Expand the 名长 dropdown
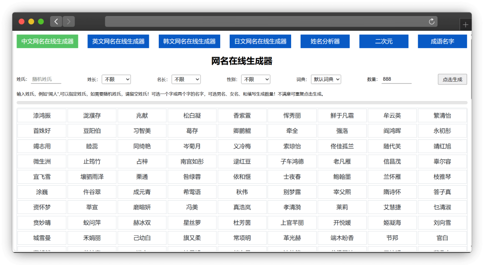The width and height of the screenshot is (484, 265). click(186, 79)
